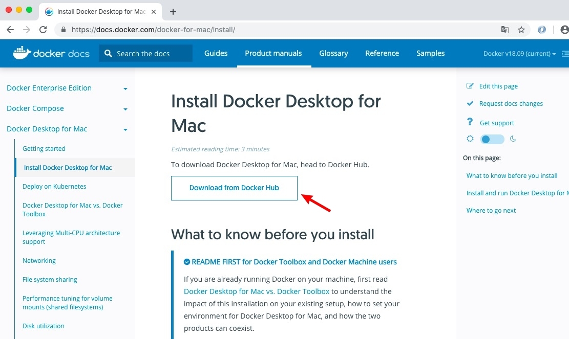Open a new tab with plus icon
The width and height of the screenshot is (569, 339).
click(x=173, y=12)
